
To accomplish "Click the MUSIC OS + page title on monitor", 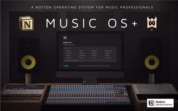I will pos(68,43).
